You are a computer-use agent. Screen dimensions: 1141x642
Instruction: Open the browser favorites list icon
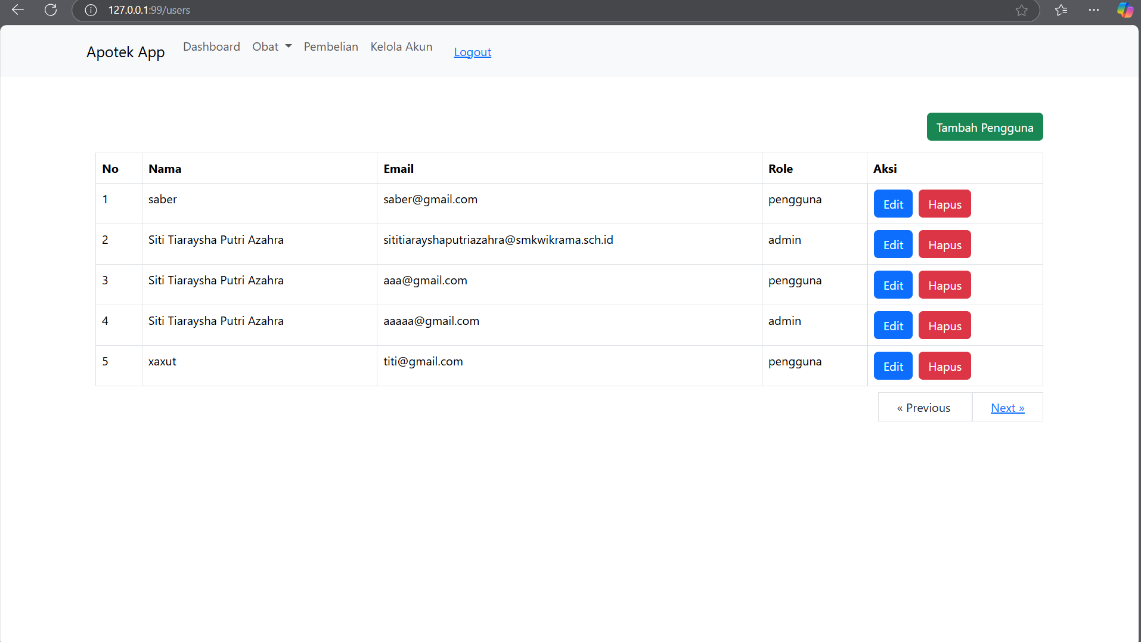click(1061, 10)
